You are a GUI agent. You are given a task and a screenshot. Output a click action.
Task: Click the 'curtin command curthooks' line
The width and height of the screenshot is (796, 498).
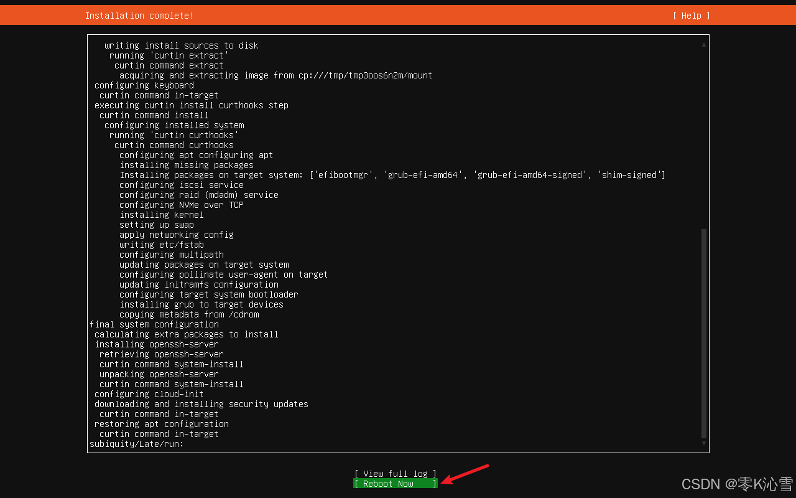[174, 145]
